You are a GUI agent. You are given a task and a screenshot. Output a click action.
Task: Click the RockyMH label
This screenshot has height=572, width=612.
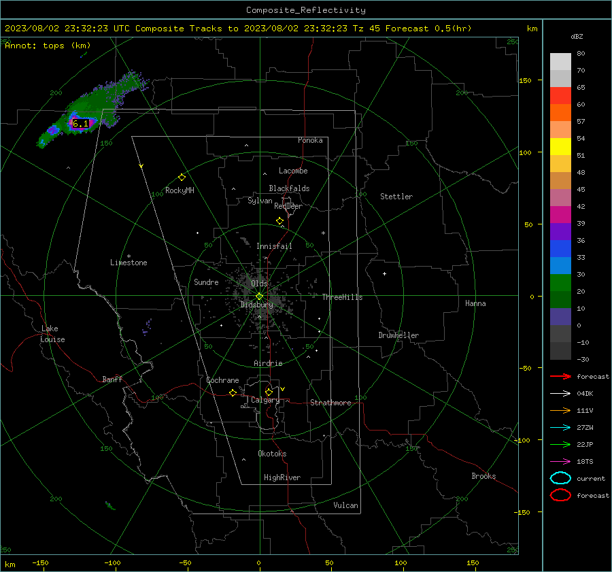click(180, 190)
